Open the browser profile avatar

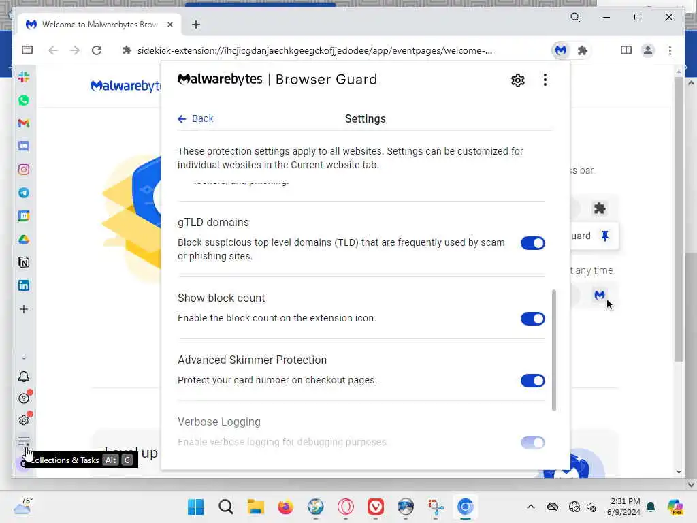pyautogui.click(x=648, y=50)
